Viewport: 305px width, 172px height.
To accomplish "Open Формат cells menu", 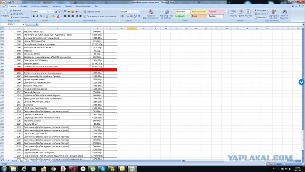I will point(248,14).
